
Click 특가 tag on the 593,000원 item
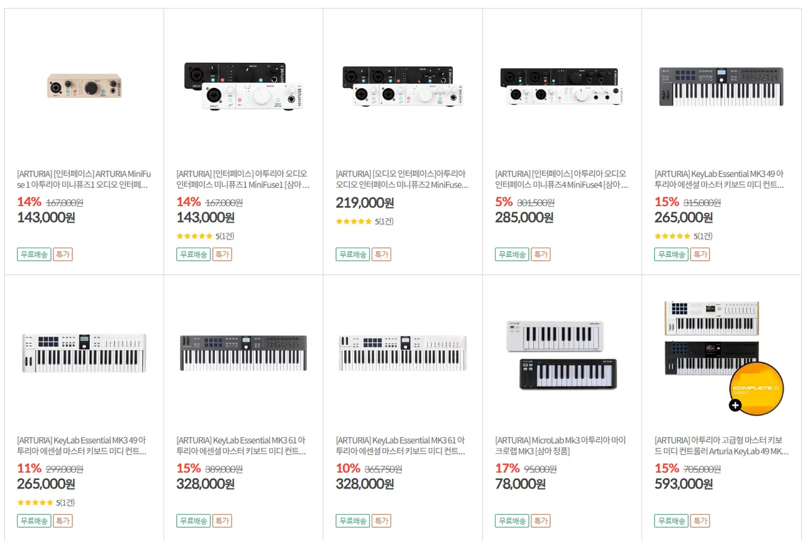coord(700,521)
